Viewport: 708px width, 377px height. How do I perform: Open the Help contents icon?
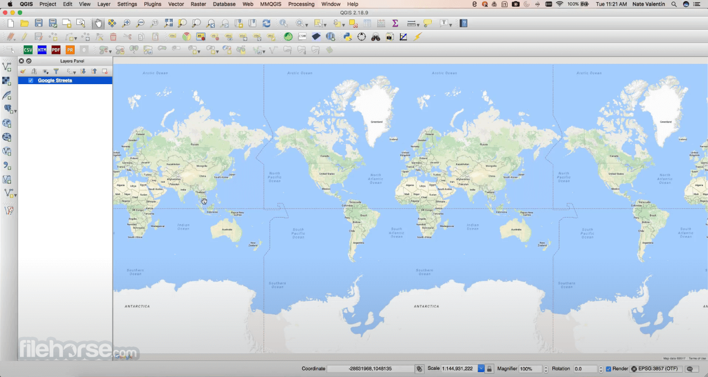click(x=463, y=23)
